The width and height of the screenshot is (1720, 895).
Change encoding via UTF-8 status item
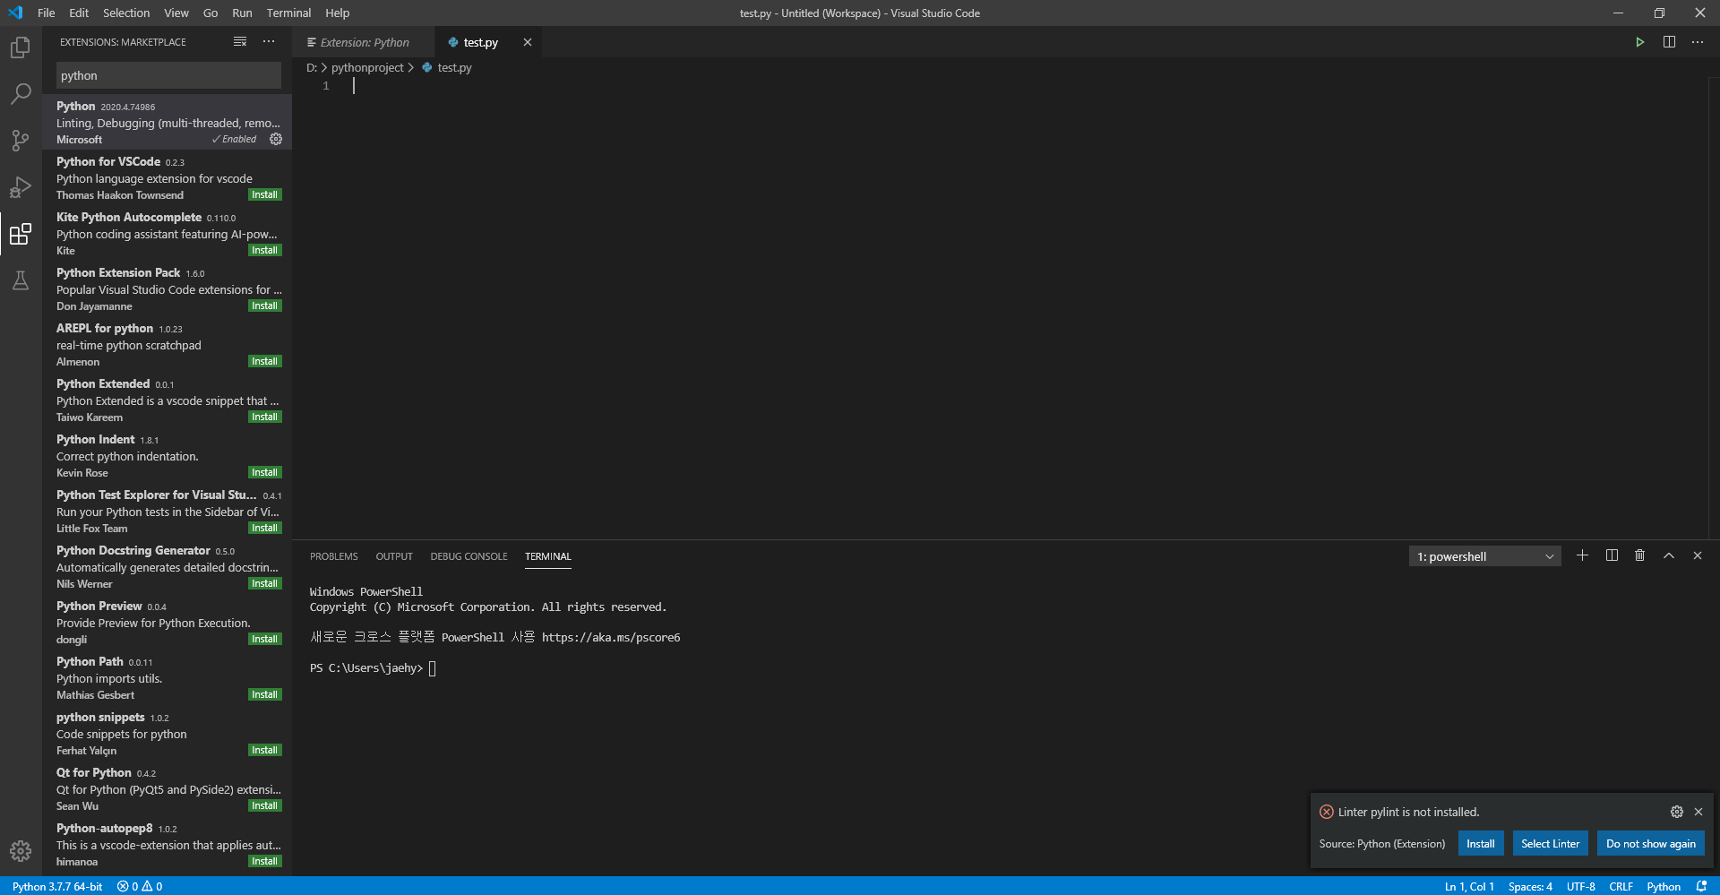pos(1581,886)
